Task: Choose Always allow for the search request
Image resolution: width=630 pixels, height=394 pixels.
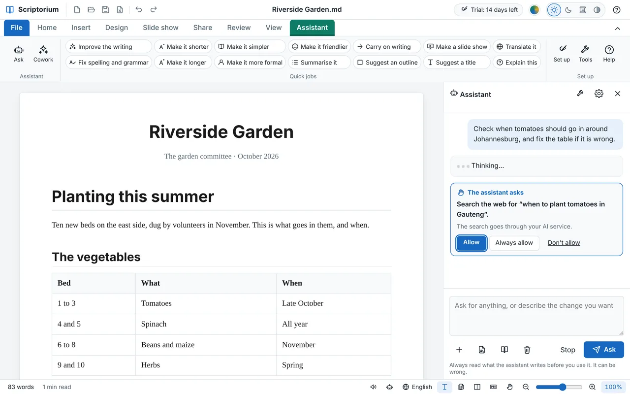Action: click(x=514, y=243)
